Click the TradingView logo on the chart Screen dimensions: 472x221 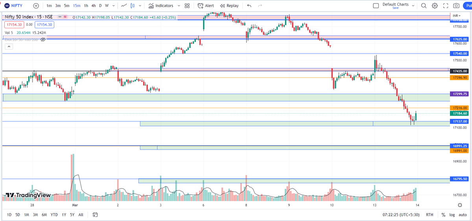point(28,195)
